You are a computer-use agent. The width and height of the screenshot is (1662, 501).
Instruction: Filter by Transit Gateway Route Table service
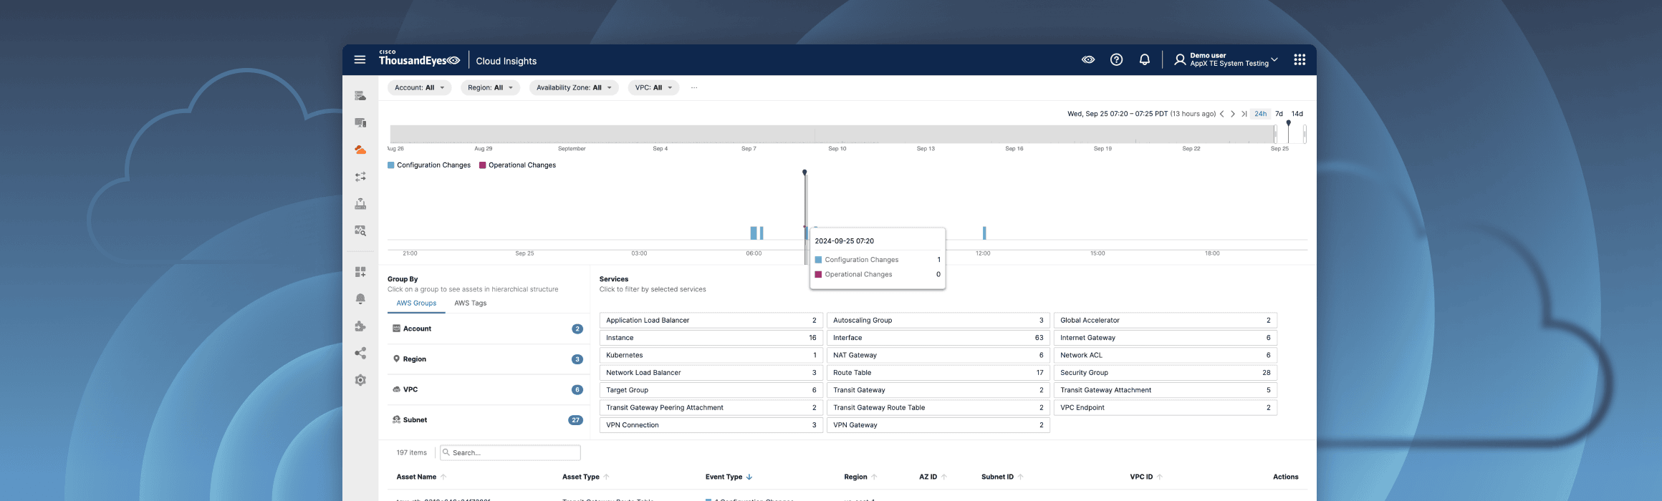point(938,408)
